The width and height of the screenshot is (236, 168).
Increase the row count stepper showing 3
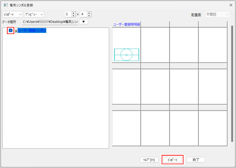74,13
